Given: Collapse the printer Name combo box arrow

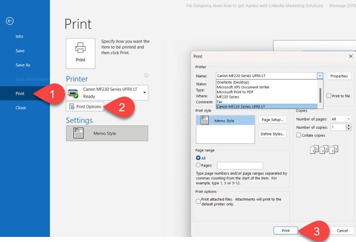Looking at the screenshot, I should pyautogui.click(x=320, y=76).
